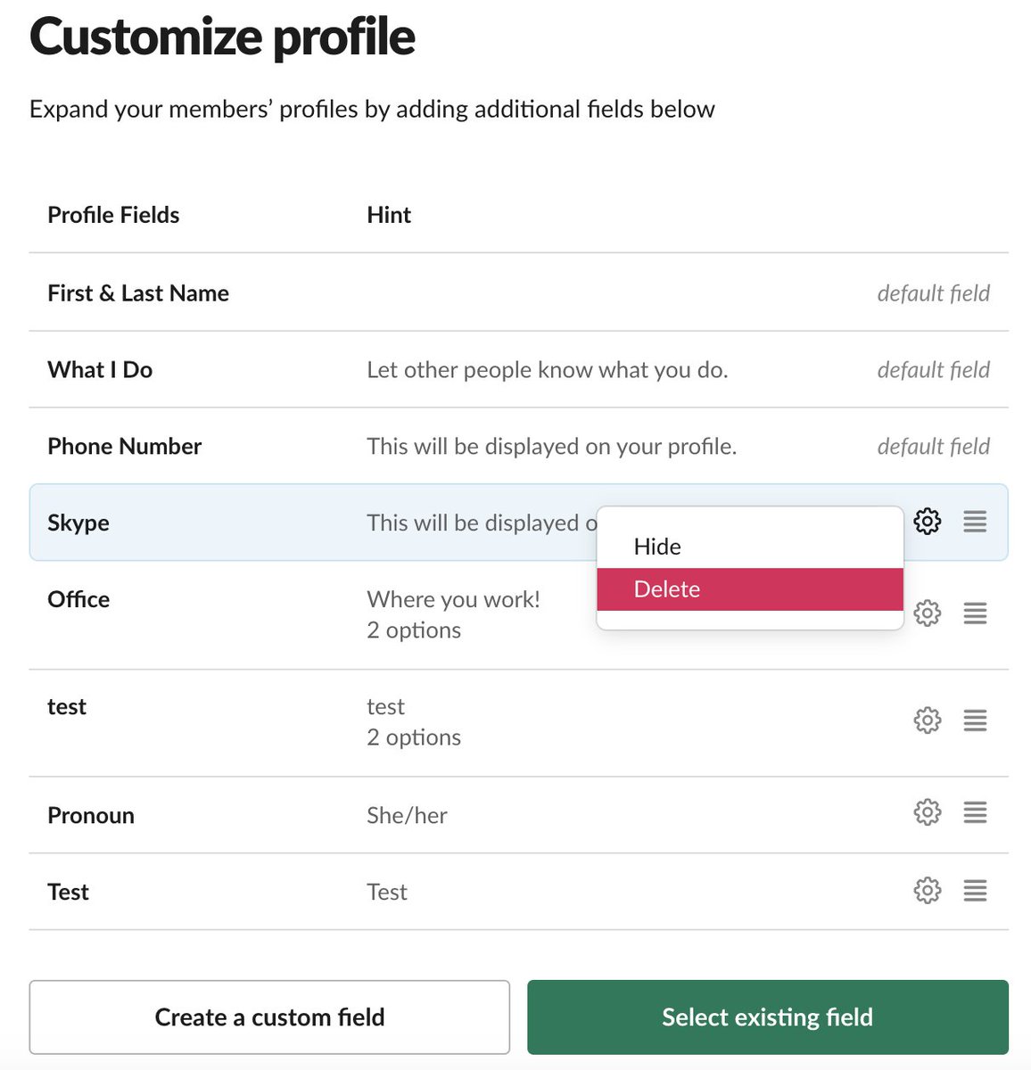Click the Office row gear icon

coord(927,613)
